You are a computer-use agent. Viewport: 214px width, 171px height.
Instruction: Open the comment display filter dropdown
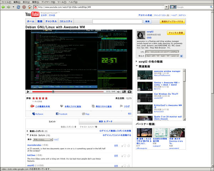click(42, 139)
